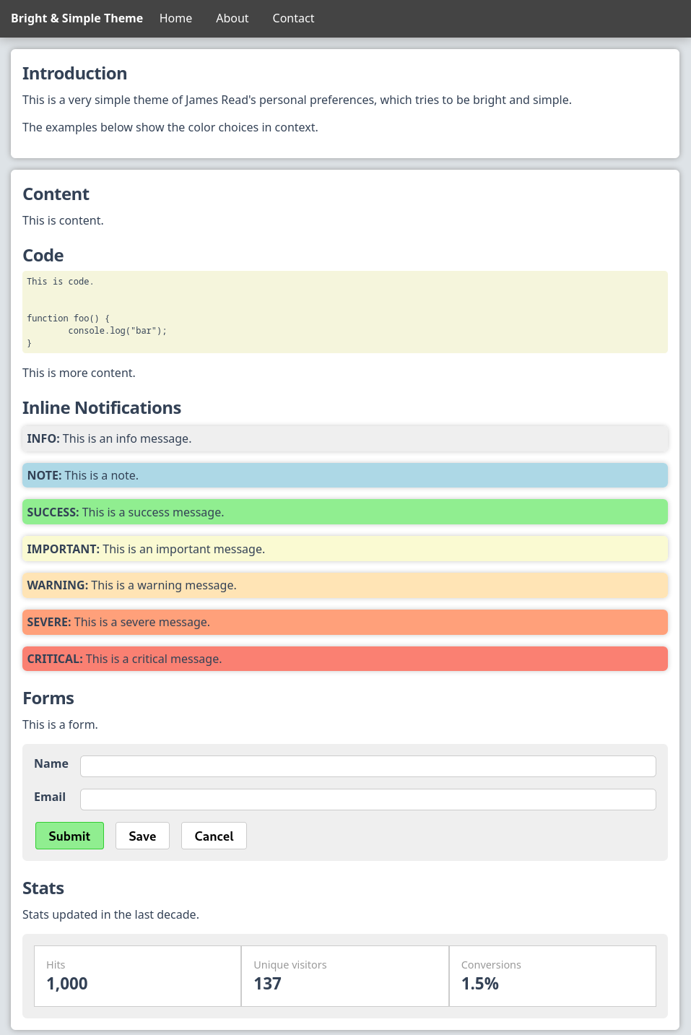Select the red CRITICAL message banner

(345, 659)
